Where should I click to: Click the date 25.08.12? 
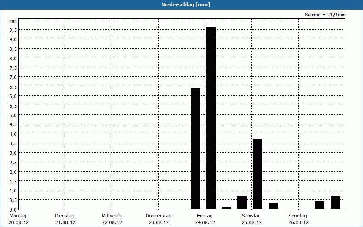(252, 222)
